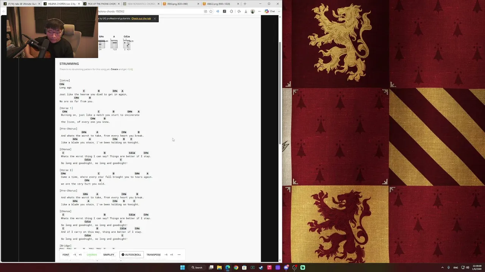Click the 'Check out the tab' link
Image resolution: width=485 pixels, height=272 pixels.
pyautogui.click(x=141, y=19)
